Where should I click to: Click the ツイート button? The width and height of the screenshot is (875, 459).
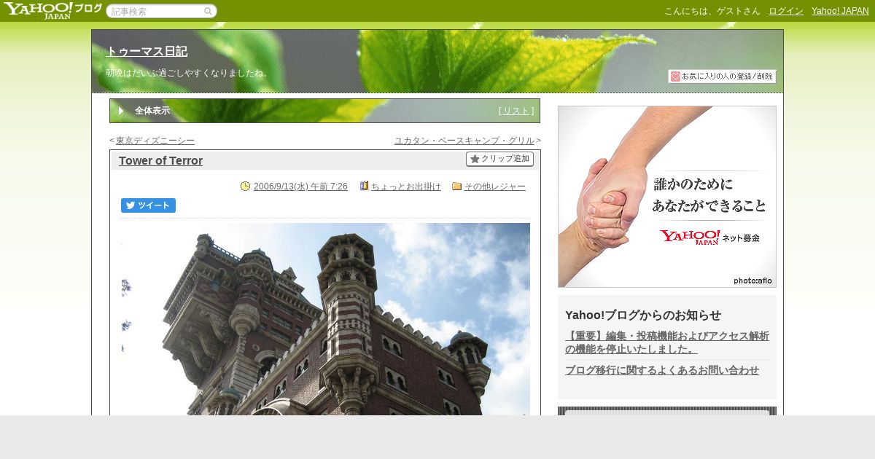tap(148, 205)
